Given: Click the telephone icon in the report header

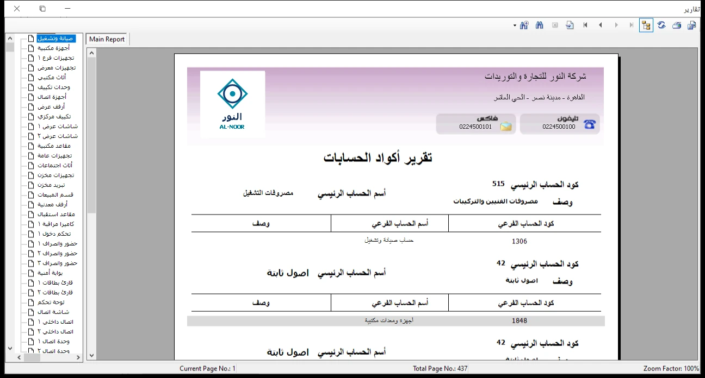Looking at the screenshot, I should (x=589, y=124).
